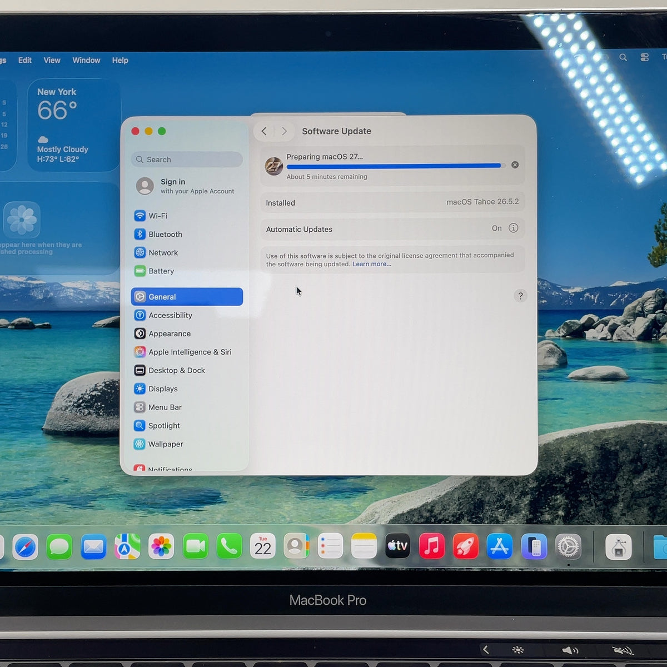The height and width of the screenshot is (667, 667).
Task: Open Control Center in menu bar
Action: tap(645, 57)
